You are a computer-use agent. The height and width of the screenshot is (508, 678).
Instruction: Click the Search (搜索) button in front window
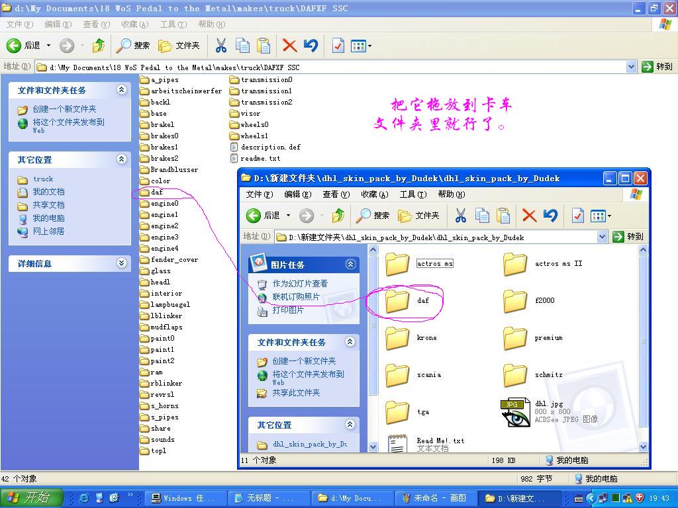(x=373, y=215)
